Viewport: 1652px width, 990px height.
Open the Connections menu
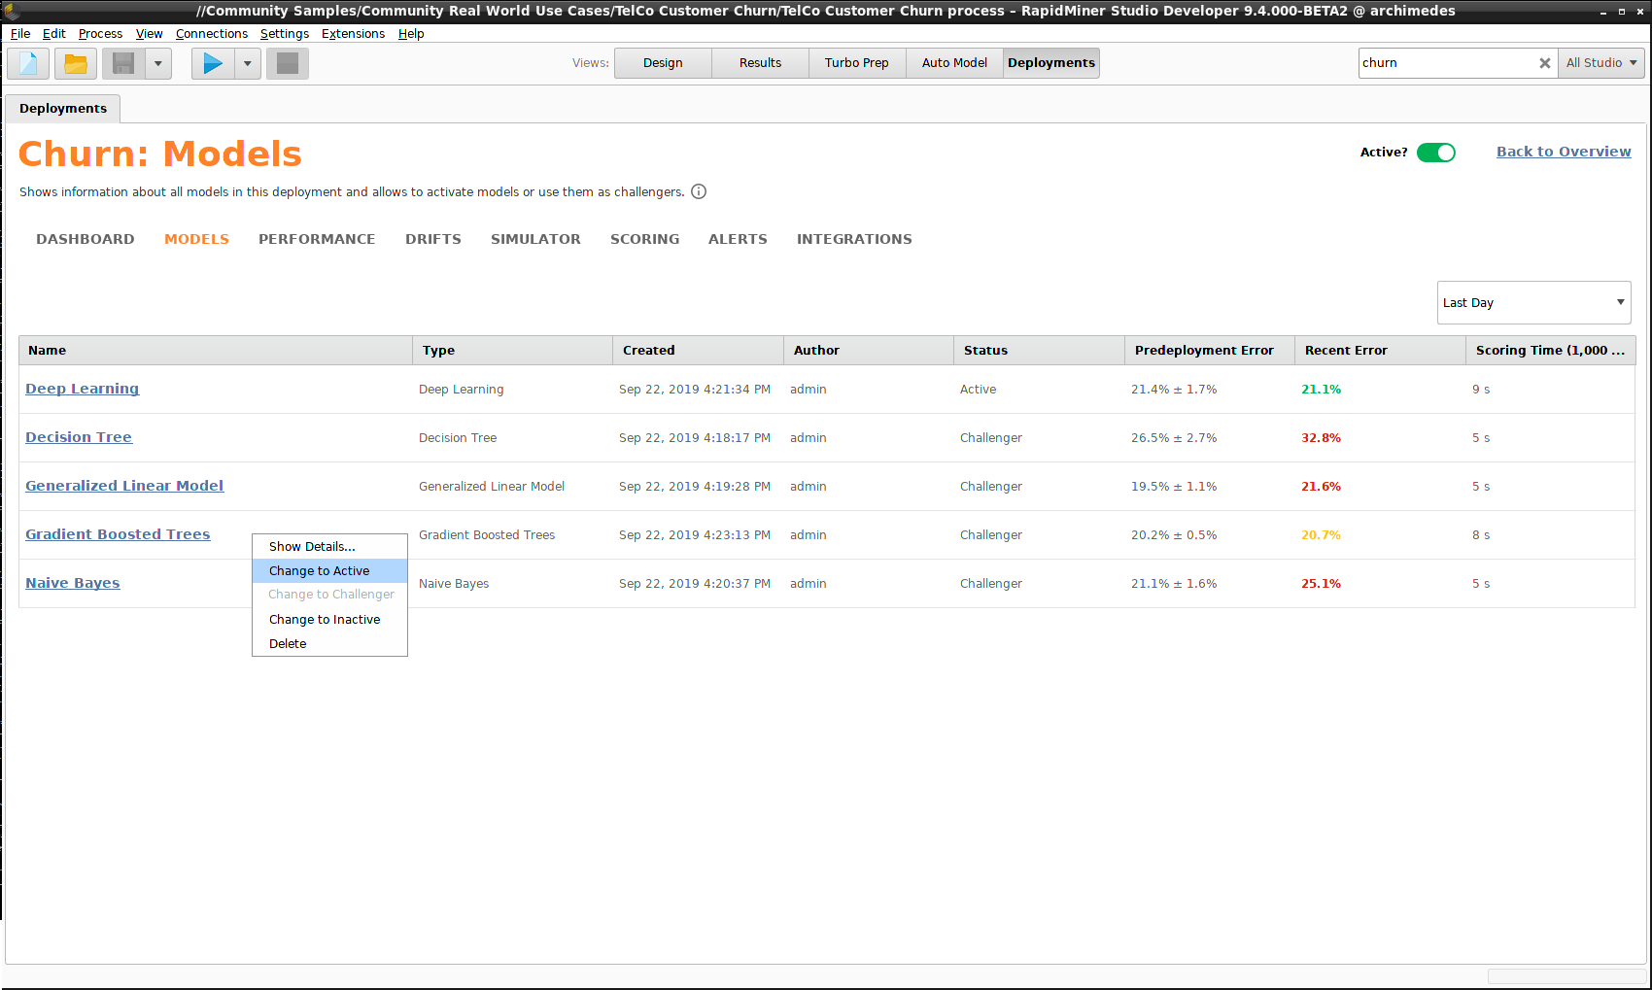(212, 34)
